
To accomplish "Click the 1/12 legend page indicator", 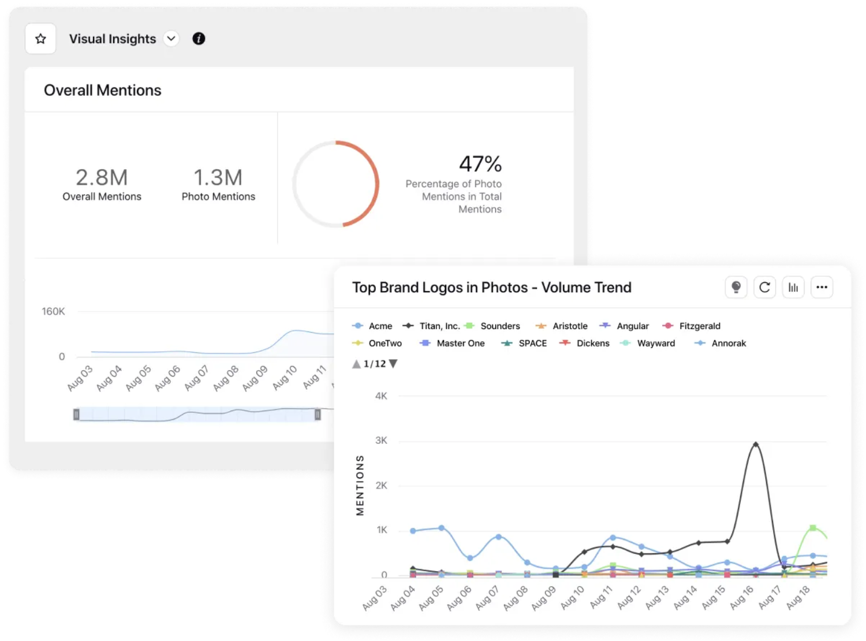I will (x=375, y=364).
